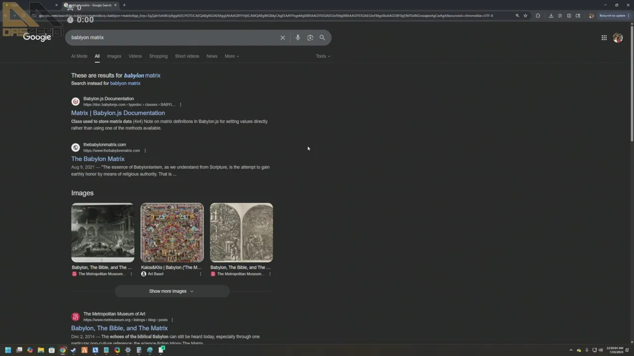Open the Google account avatar

coord(618,38)
